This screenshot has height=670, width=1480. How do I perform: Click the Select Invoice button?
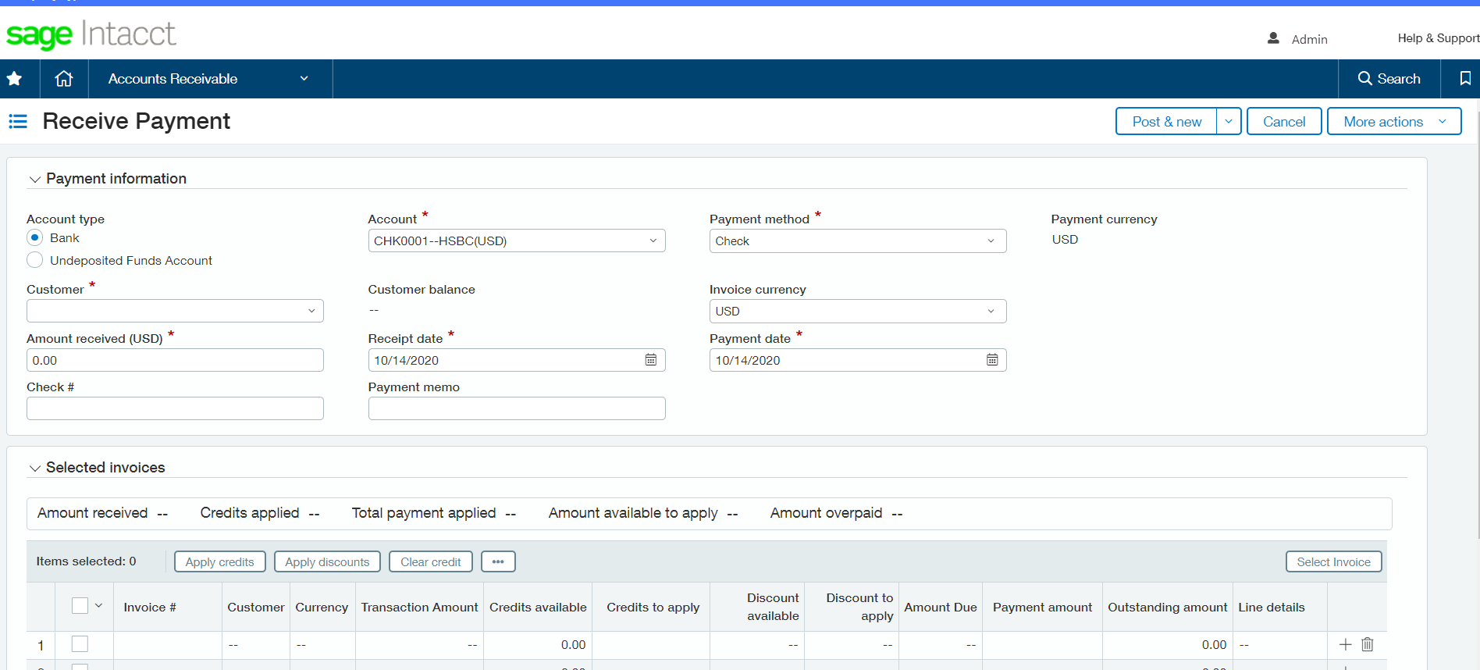click(1333, 562)
